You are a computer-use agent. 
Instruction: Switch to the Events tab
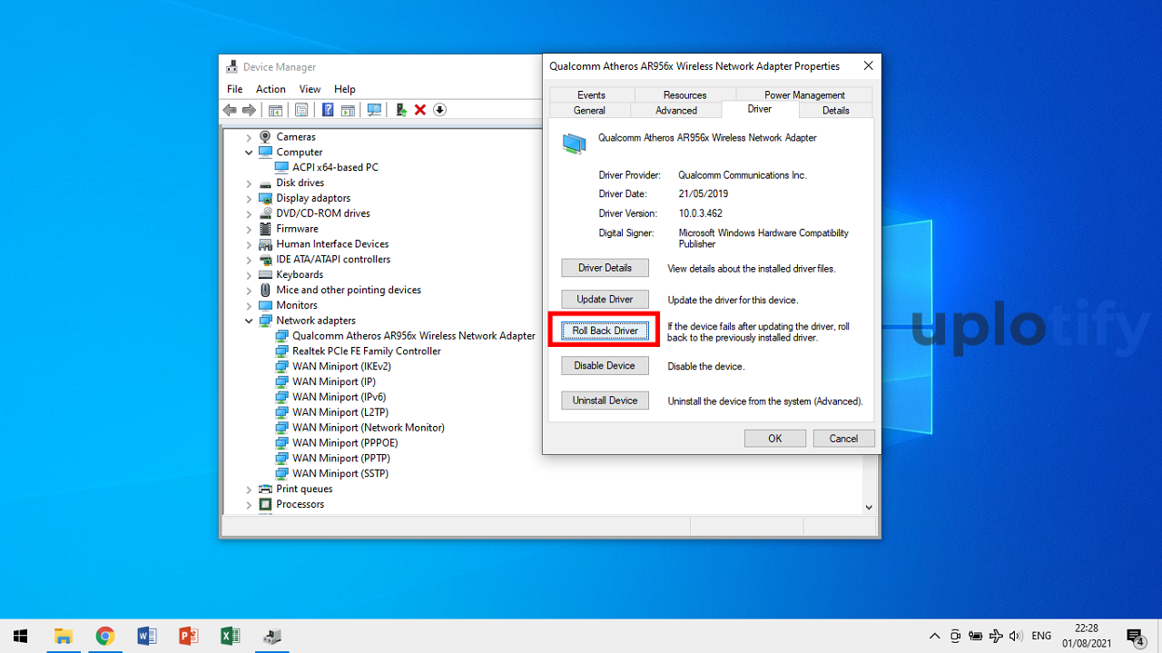[591, 94]
